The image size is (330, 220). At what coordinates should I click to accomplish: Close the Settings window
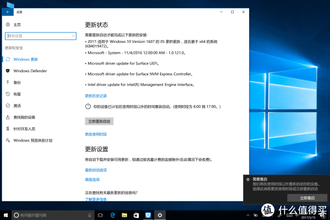(x=244, y=12)
